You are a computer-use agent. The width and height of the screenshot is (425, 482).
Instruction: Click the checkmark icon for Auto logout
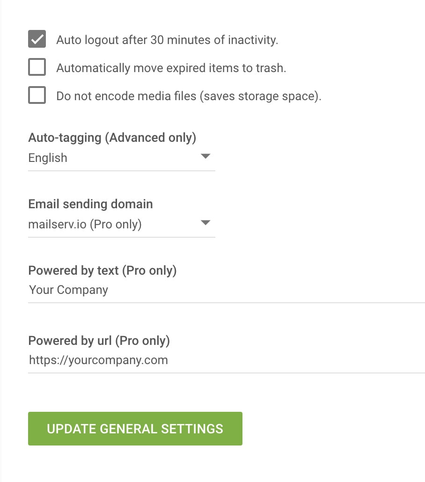(37, 39)
